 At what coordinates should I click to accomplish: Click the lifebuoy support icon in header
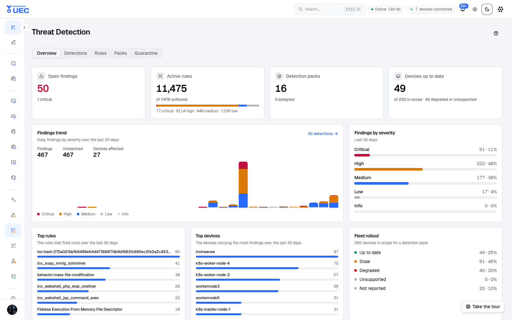click(475, 9)
